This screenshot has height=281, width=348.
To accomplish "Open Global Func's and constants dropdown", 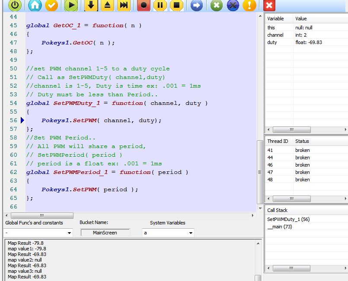I will coord(69,233).
